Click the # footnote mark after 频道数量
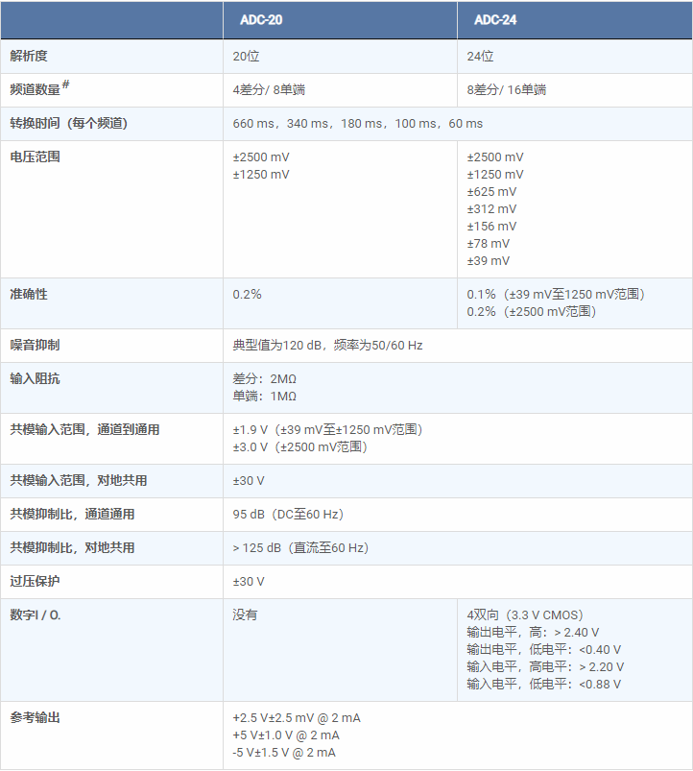The image size is (693, 771). 66,85
